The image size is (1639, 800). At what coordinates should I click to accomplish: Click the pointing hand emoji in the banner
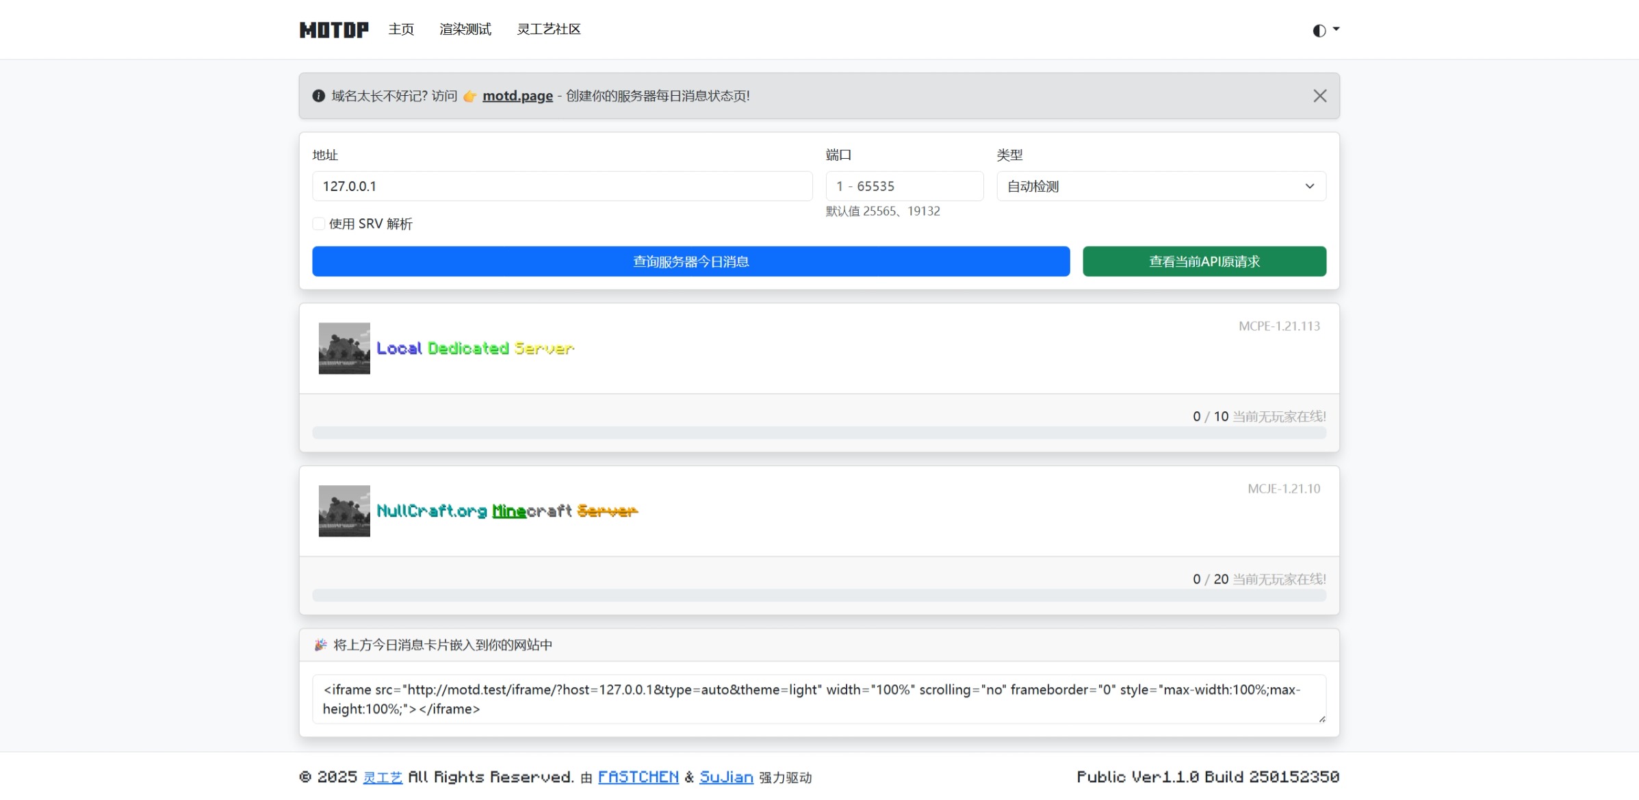pos(469,96)
